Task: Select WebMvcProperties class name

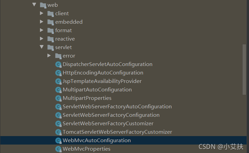Action: [x=86, y=149]
